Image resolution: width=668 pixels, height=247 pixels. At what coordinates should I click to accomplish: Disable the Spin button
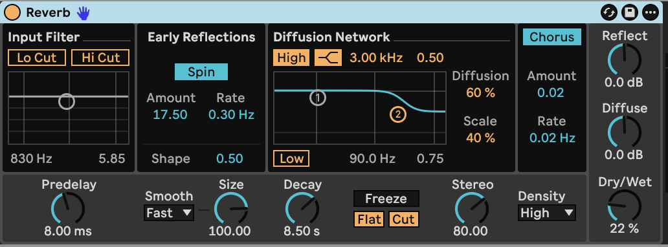point(201,72)
